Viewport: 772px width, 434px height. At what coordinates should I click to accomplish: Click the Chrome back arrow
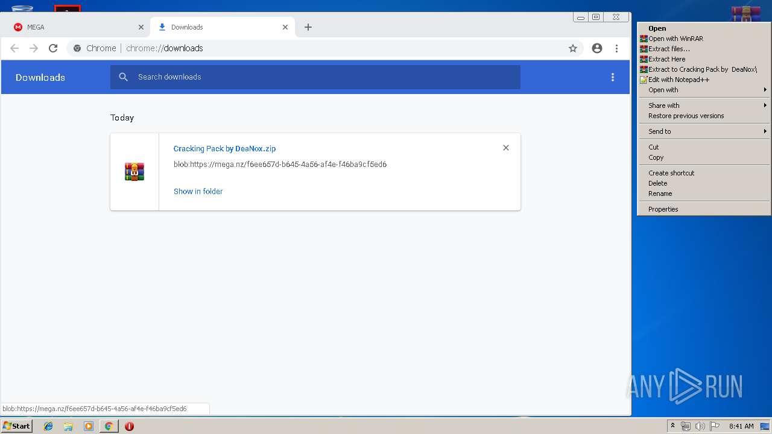click(14, 48)
